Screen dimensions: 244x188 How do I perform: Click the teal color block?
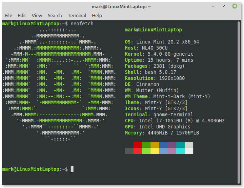(x=181, y=145)
